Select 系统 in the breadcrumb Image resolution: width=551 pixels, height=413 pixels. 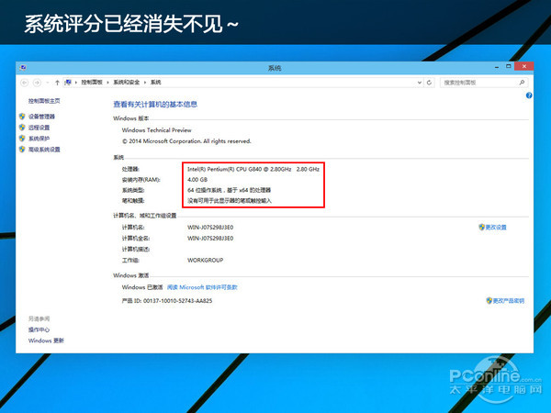coord(156,83)
